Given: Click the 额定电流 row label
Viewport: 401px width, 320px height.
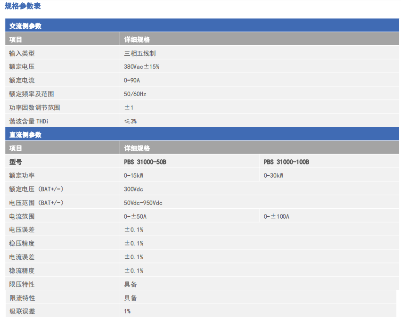Looking at the screenshot, I should (x=22, y=80).
